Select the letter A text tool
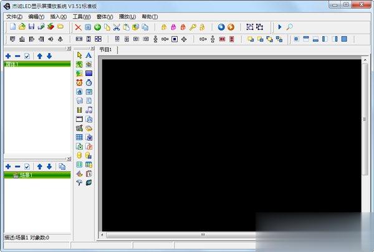 [x=89, y=55]
